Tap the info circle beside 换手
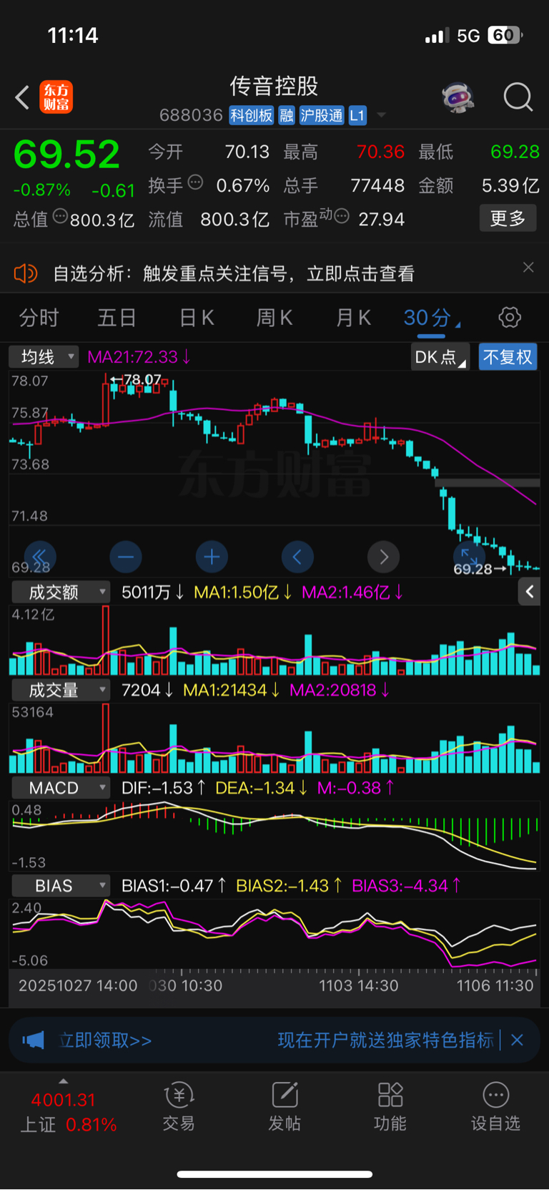 (195, 182)
